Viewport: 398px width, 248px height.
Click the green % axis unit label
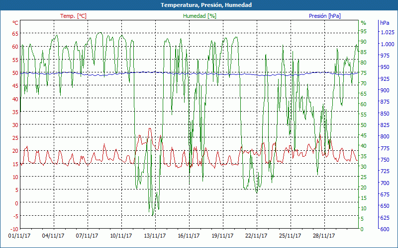coord(364,23)
